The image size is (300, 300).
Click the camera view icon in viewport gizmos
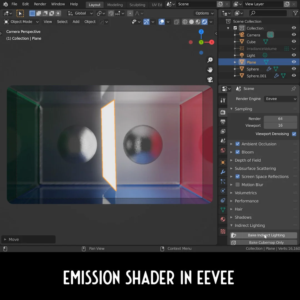210,79
